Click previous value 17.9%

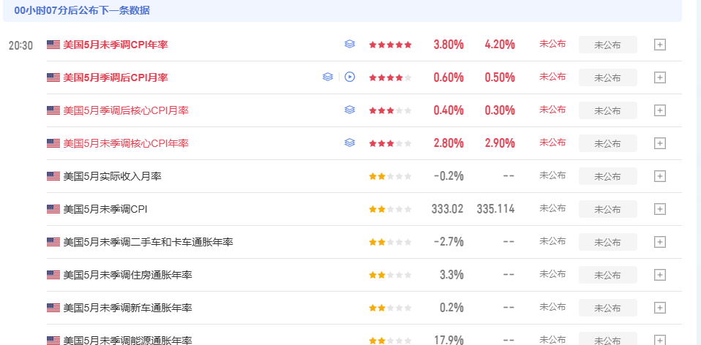(449, 340)
